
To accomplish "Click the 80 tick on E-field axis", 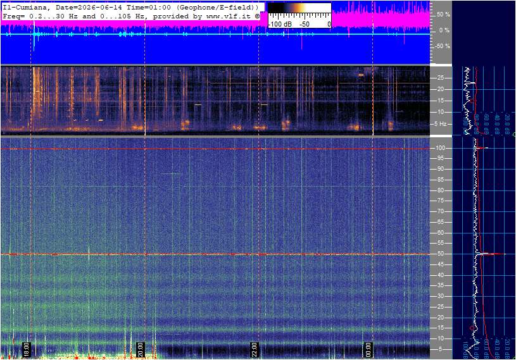I will point(440,190).
